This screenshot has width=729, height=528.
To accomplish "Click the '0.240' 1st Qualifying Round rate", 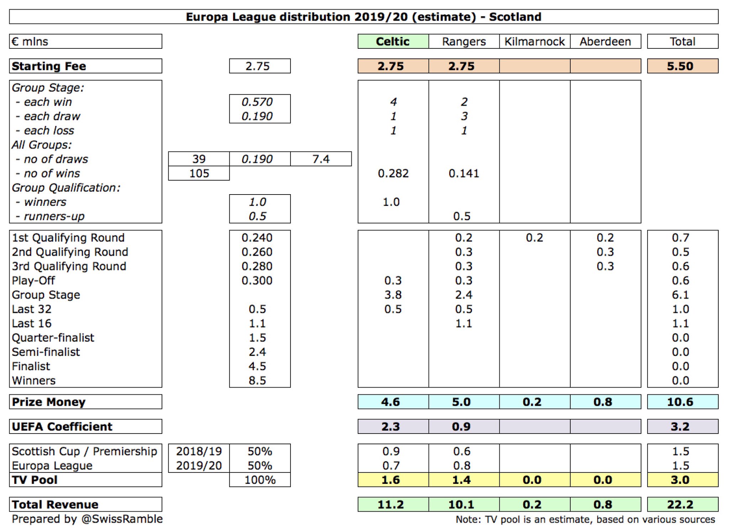I will (x=257, y=238).
